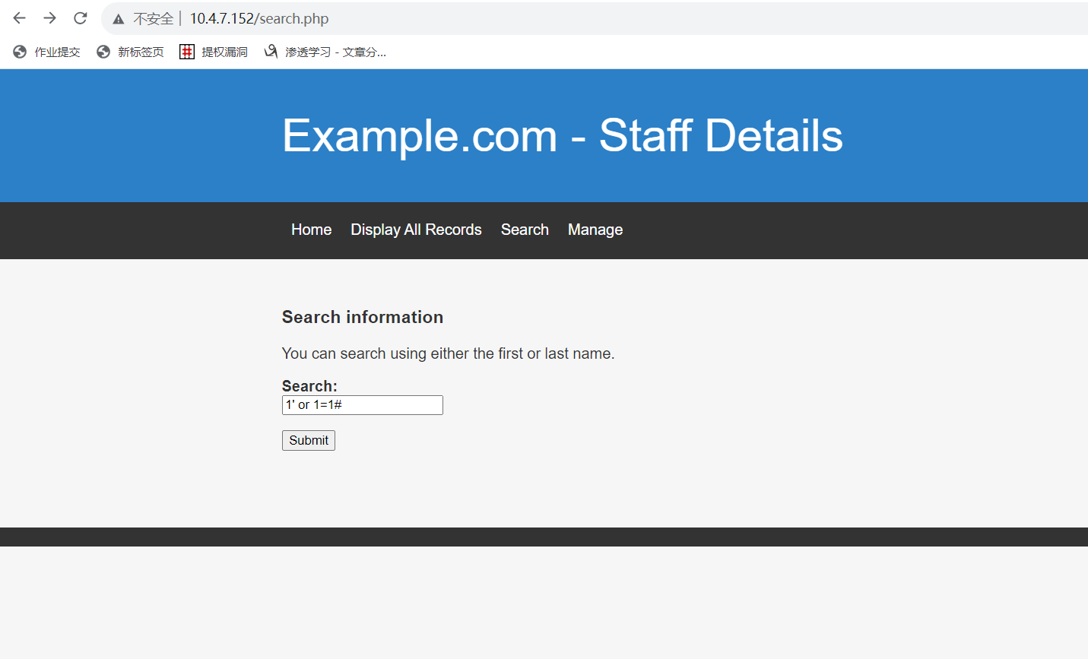This screenshot has width=1088, height=659.
Task: Click the text about first or last name
Action: (x=449, y=353)
